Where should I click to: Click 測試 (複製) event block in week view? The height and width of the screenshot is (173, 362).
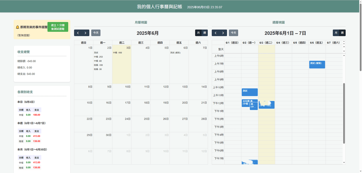(x=317, y=65)
